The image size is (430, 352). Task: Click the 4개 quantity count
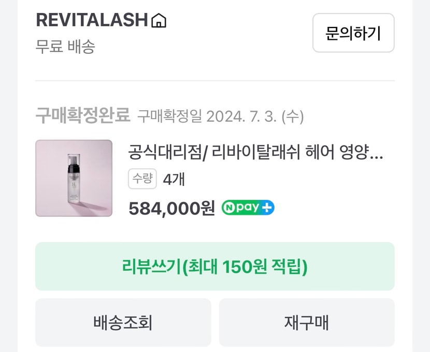(174, 180)
